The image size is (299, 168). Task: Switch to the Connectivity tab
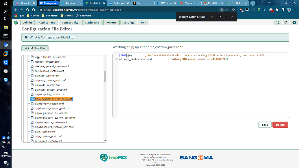70,22
